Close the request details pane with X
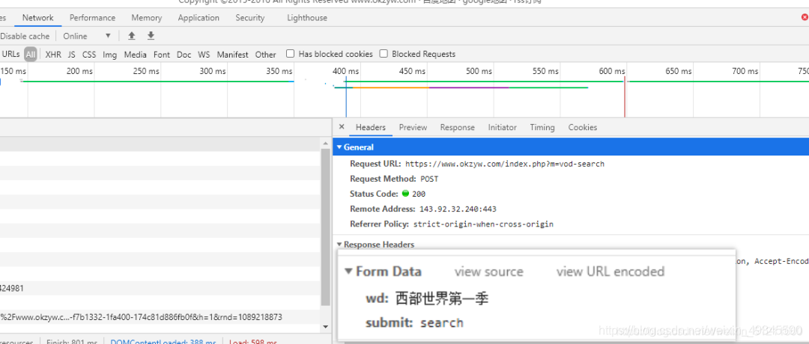This screenshot has height=344, width=809. pos(342,126)
